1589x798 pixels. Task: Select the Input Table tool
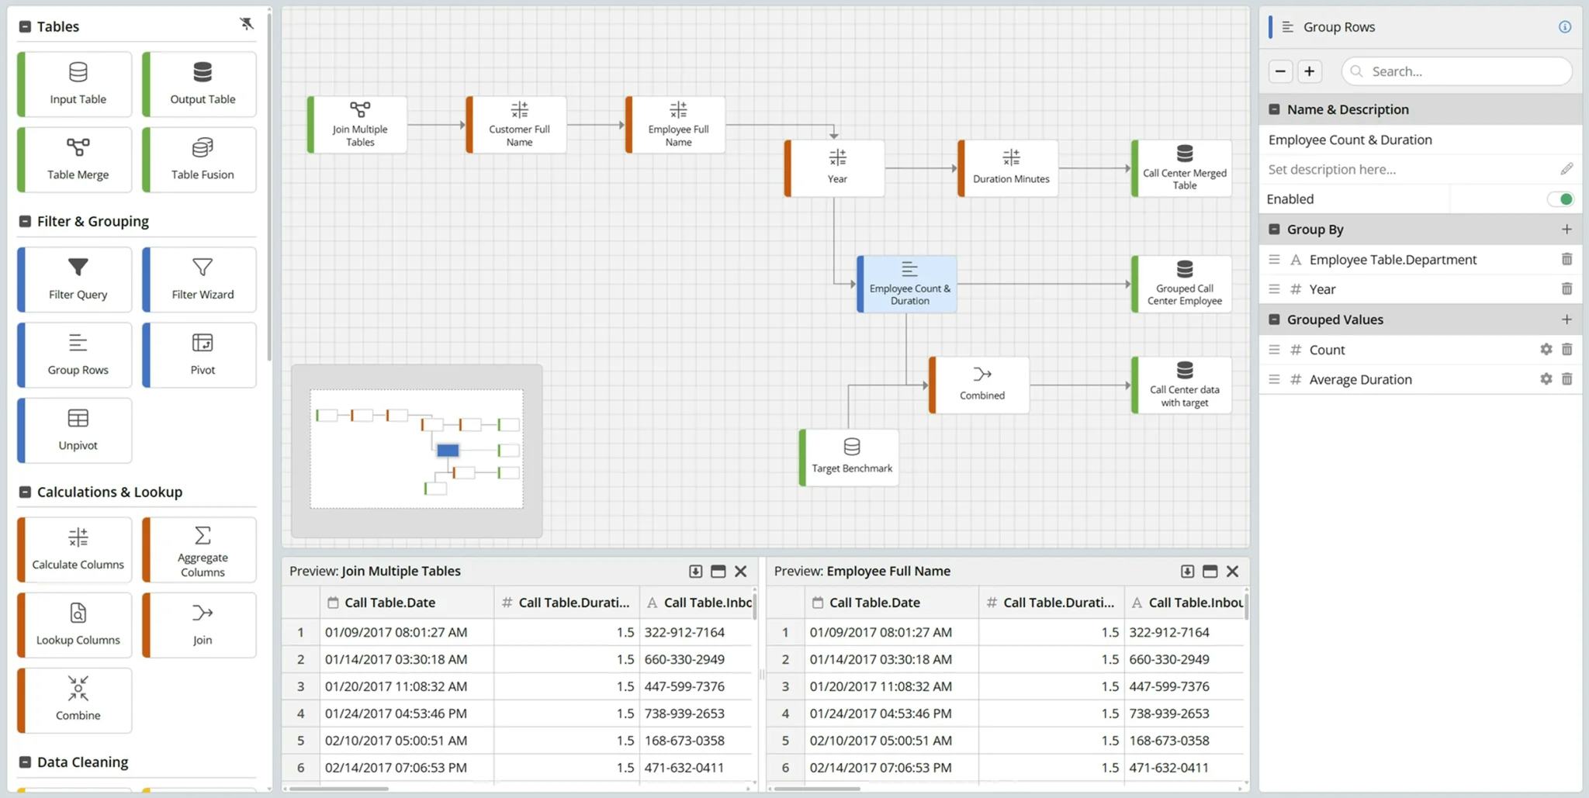coord(74,83)
